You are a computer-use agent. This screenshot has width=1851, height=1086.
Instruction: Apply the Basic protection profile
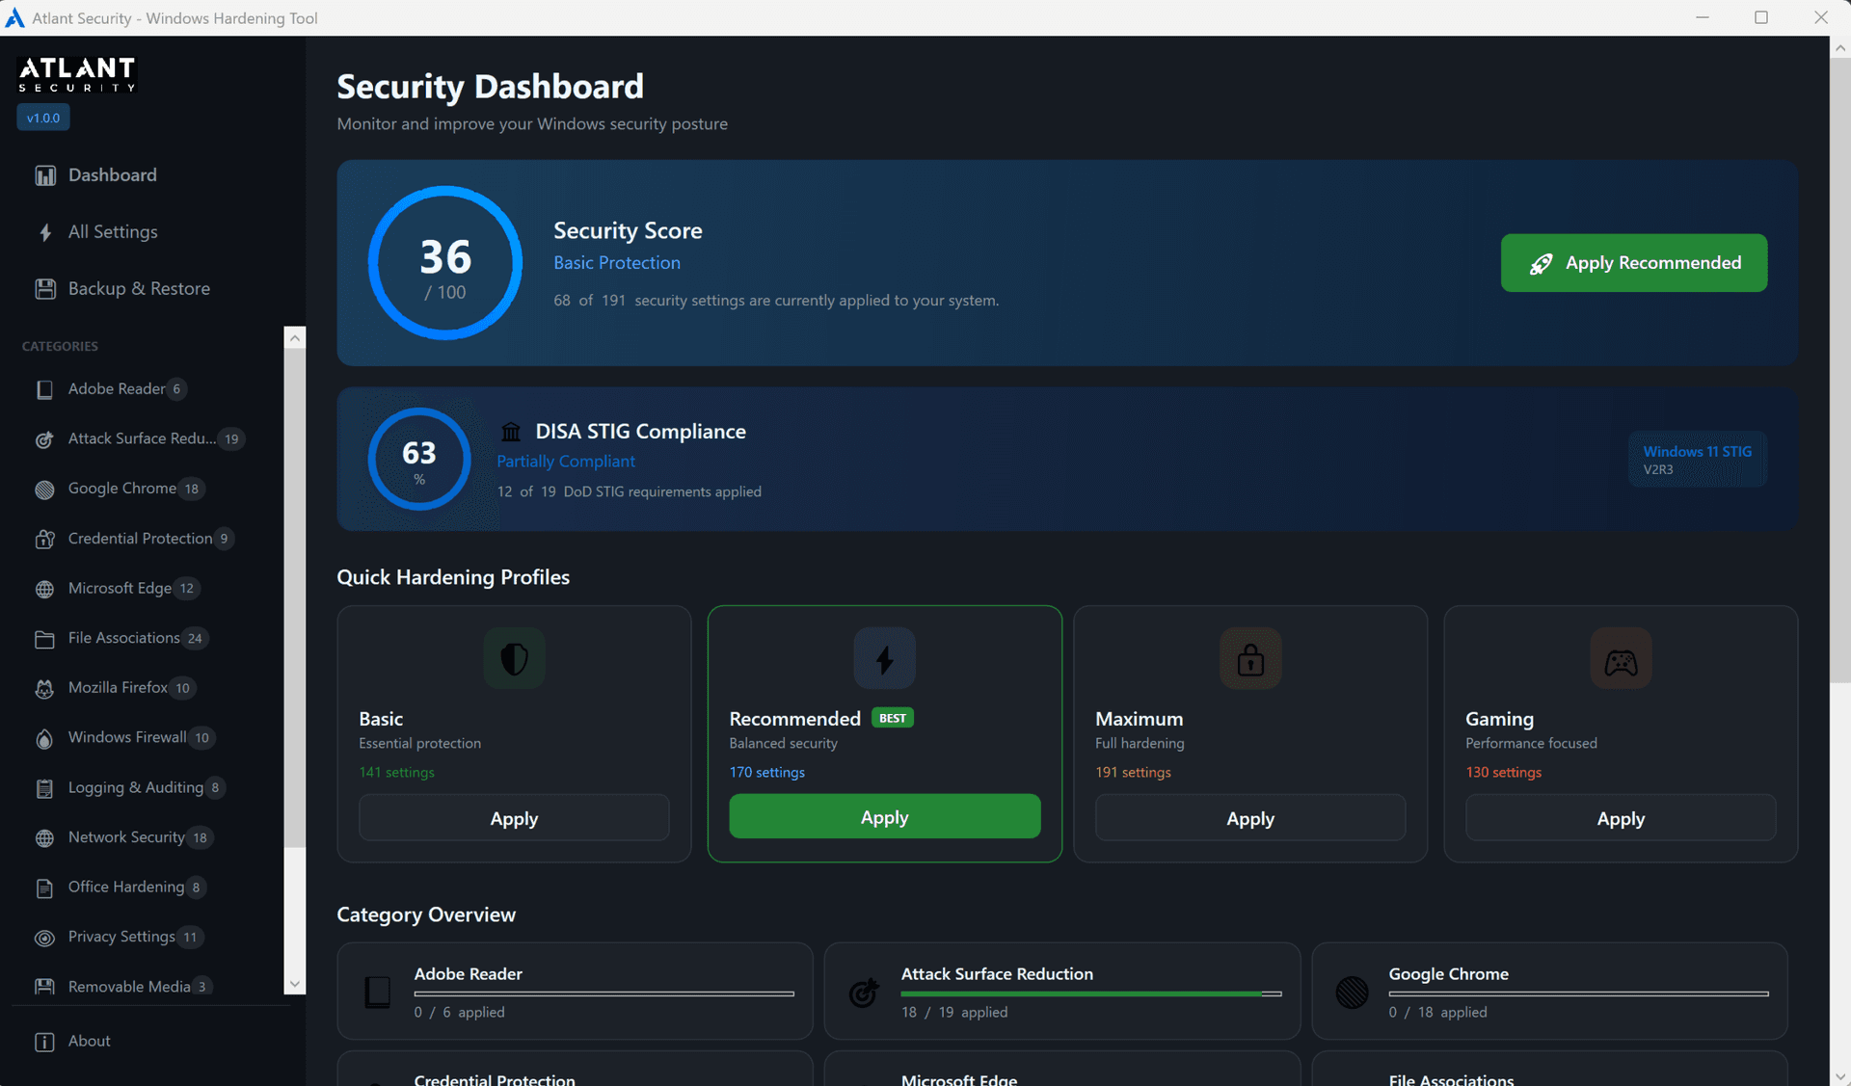click(x=514, y=817)
